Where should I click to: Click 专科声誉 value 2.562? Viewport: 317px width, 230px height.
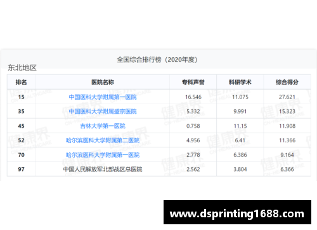[193, 169]
